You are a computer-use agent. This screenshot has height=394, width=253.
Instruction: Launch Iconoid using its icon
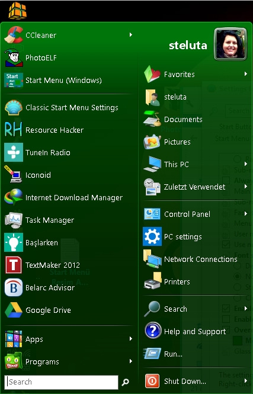tap(14, 175)
